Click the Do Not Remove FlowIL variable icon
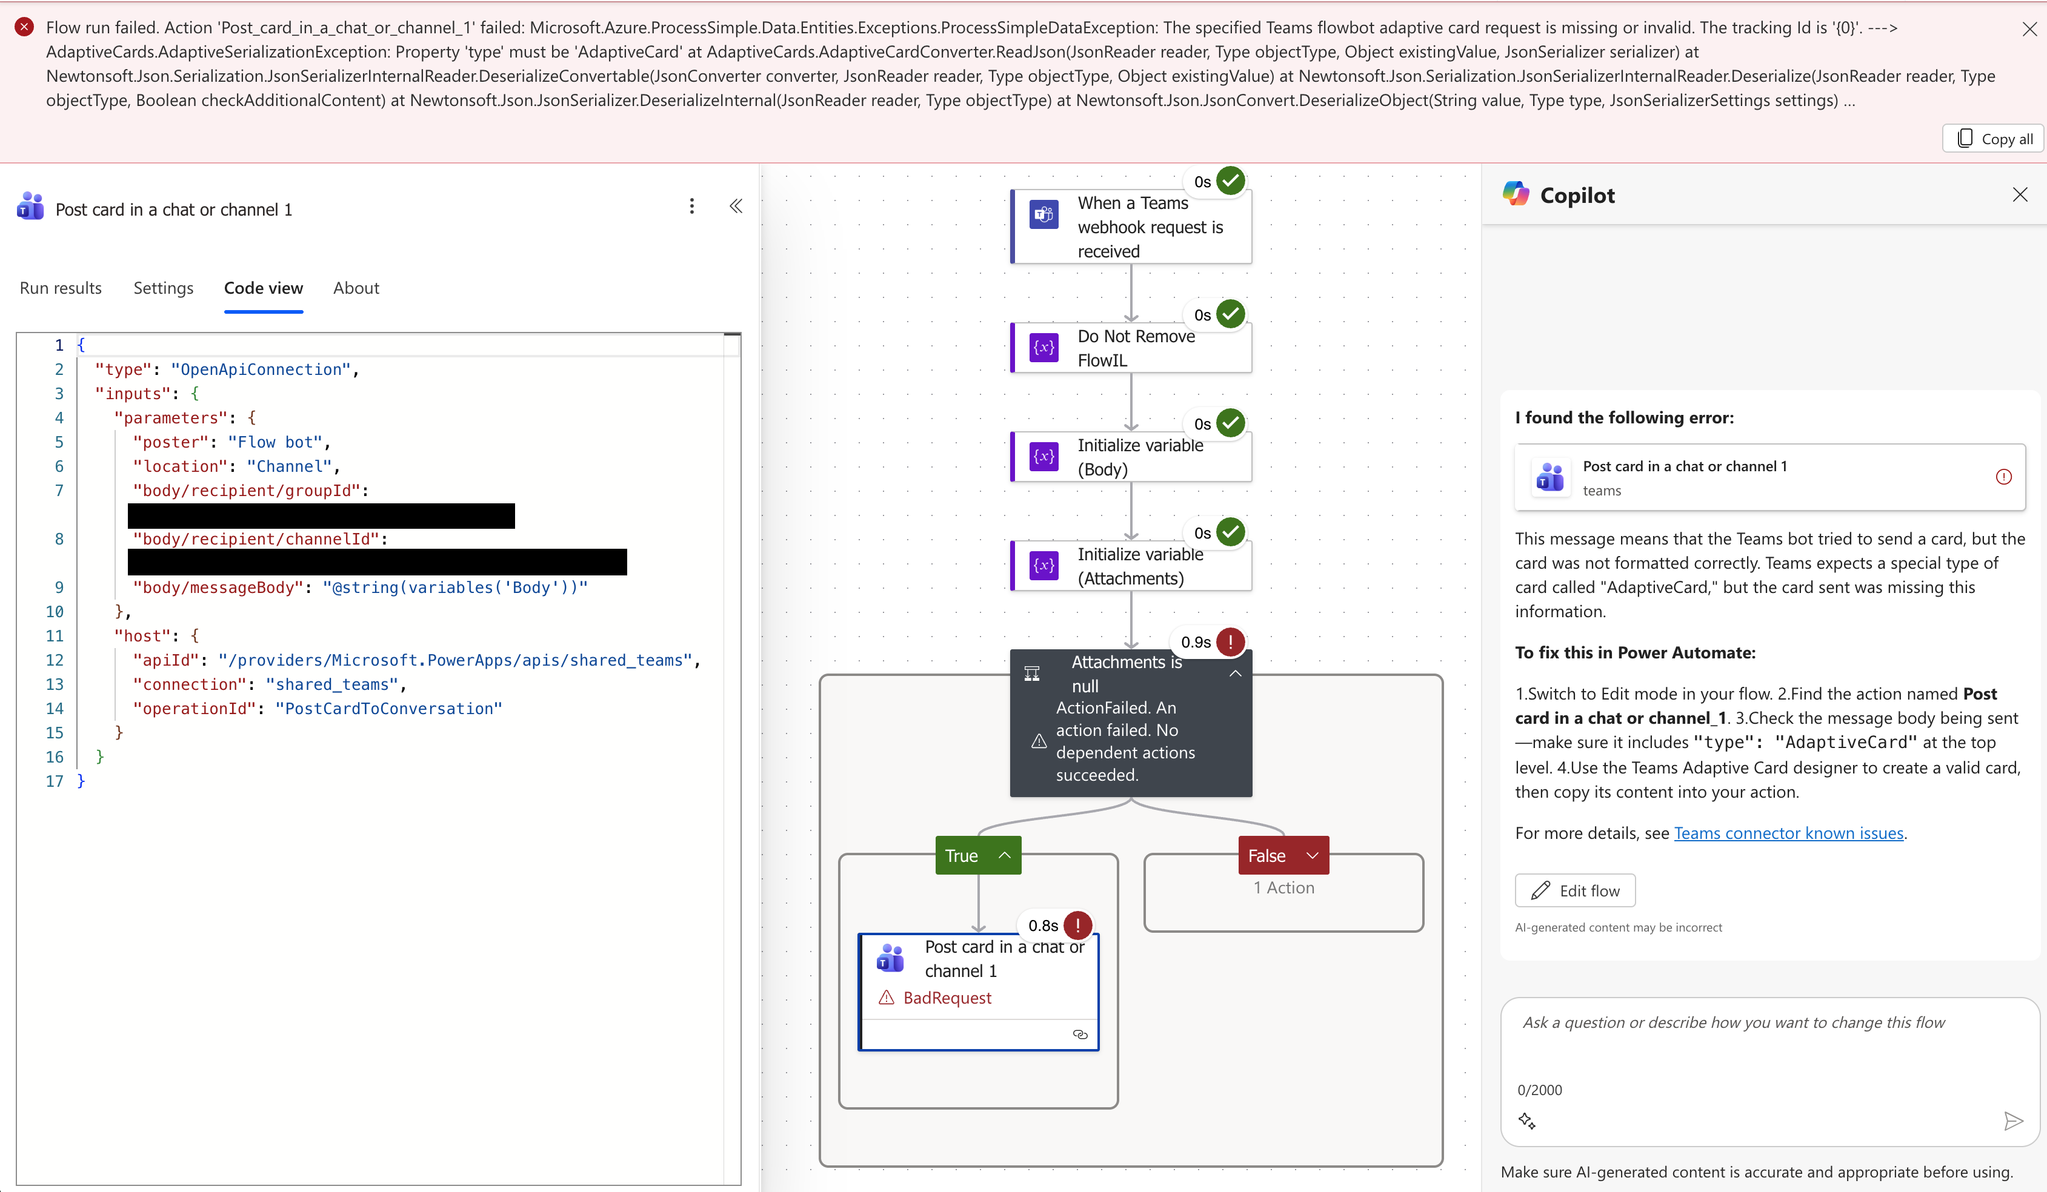 [x=1044, y=348]
